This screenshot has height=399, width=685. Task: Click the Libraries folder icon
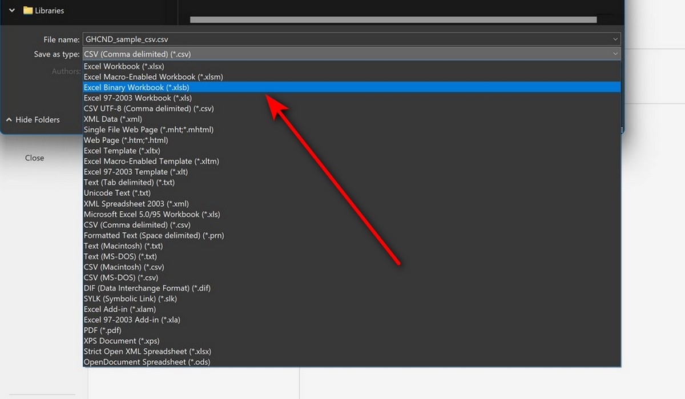[27, 10]
